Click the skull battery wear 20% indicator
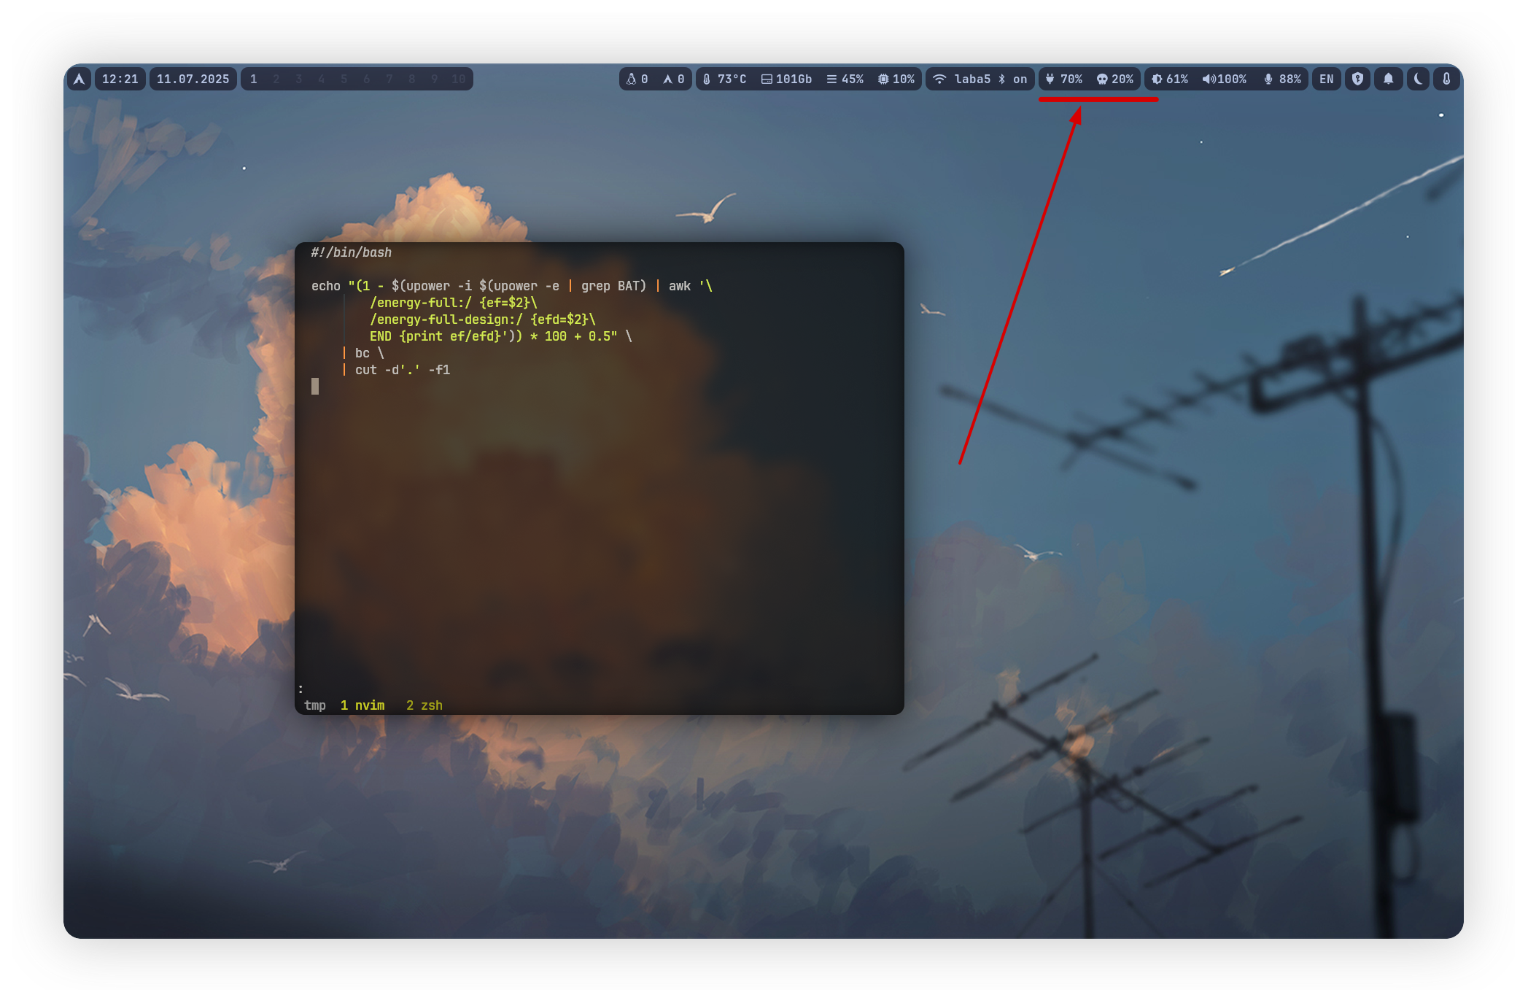 point(1115,79)
